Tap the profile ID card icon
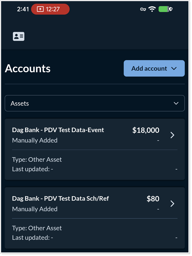 pyautogui.click(x=18, y=36)
